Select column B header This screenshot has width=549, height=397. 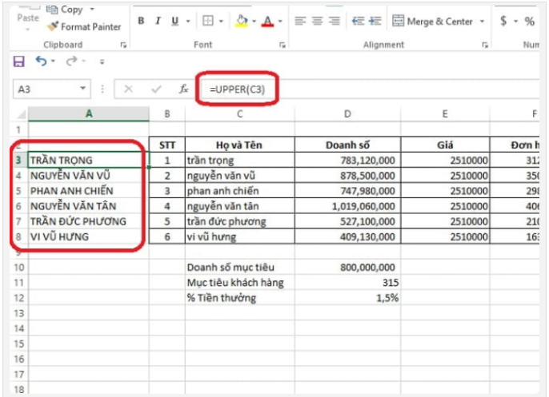pyautogui.click(x=167, y=114)
